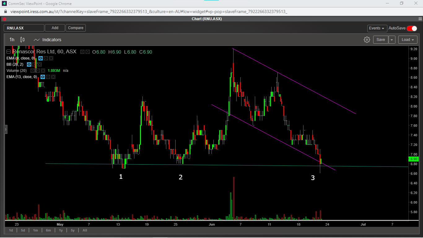Viewport: 423px width, 238px height.
Task: Open settings for the Renascor Res Ltd series
Action: [x=88, y=52]
